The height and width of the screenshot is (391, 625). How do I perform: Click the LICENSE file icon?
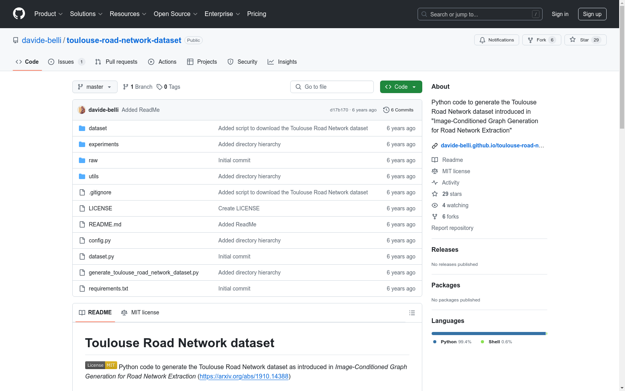pyautogui.click(x=82, y=208)
